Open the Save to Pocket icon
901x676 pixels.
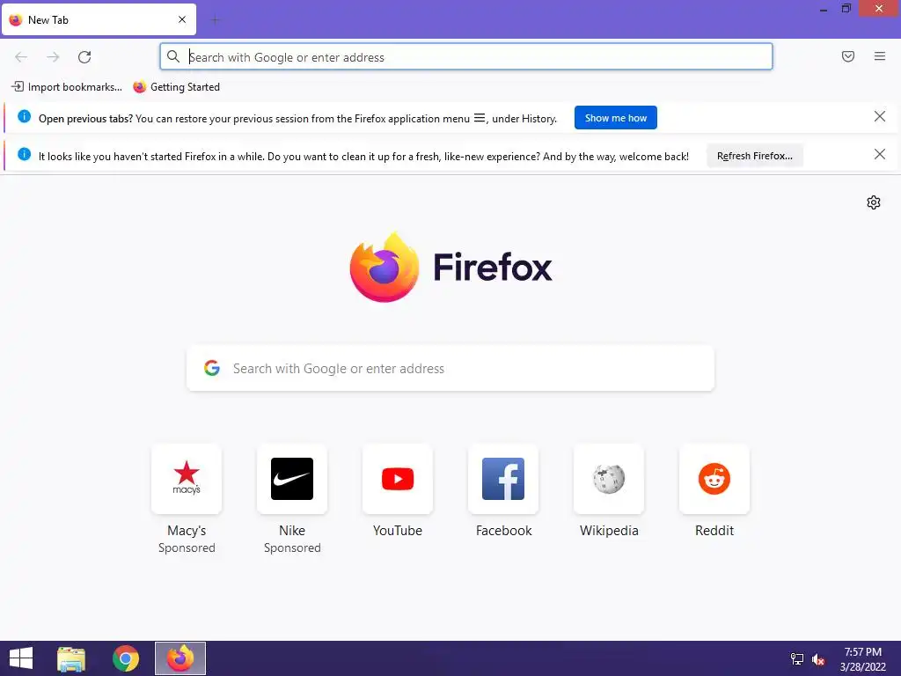tap(848, 56)
